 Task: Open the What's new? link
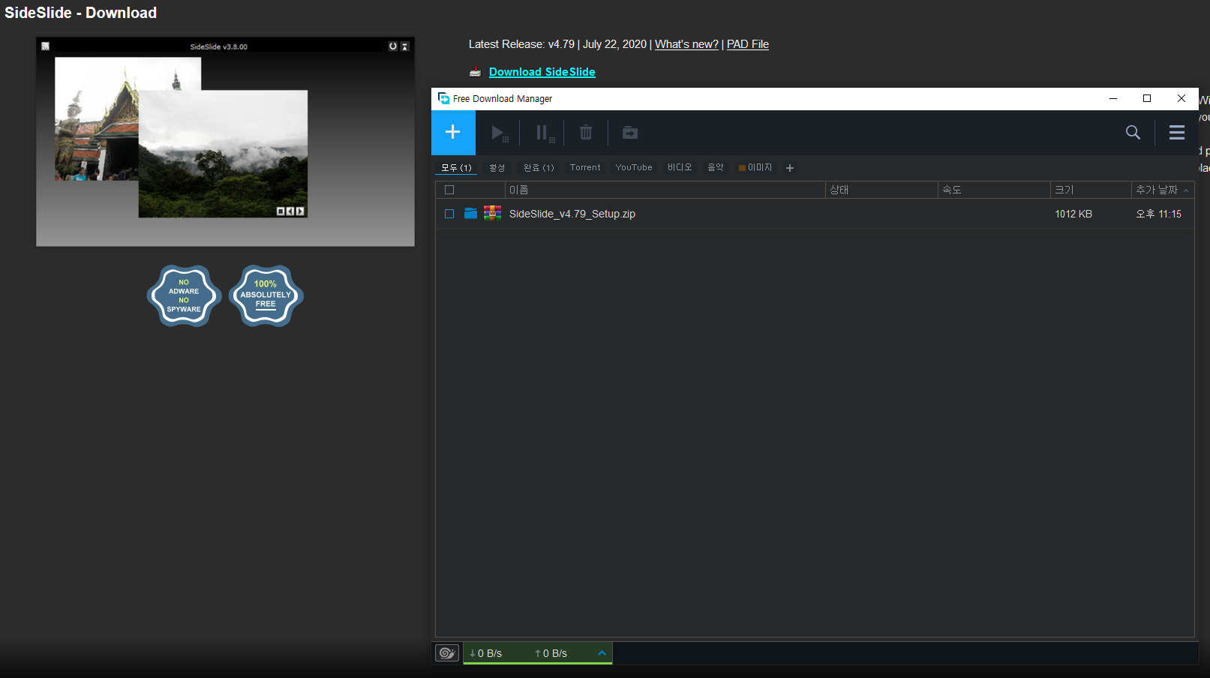686,44
